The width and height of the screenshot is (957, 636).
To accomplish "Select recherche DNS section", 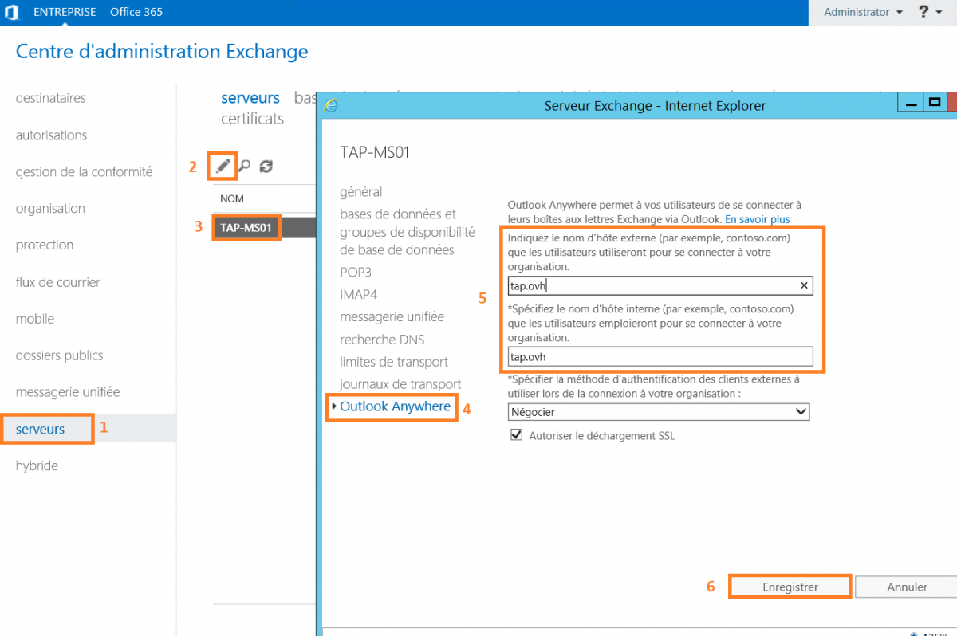I will [x=382, y=340].
